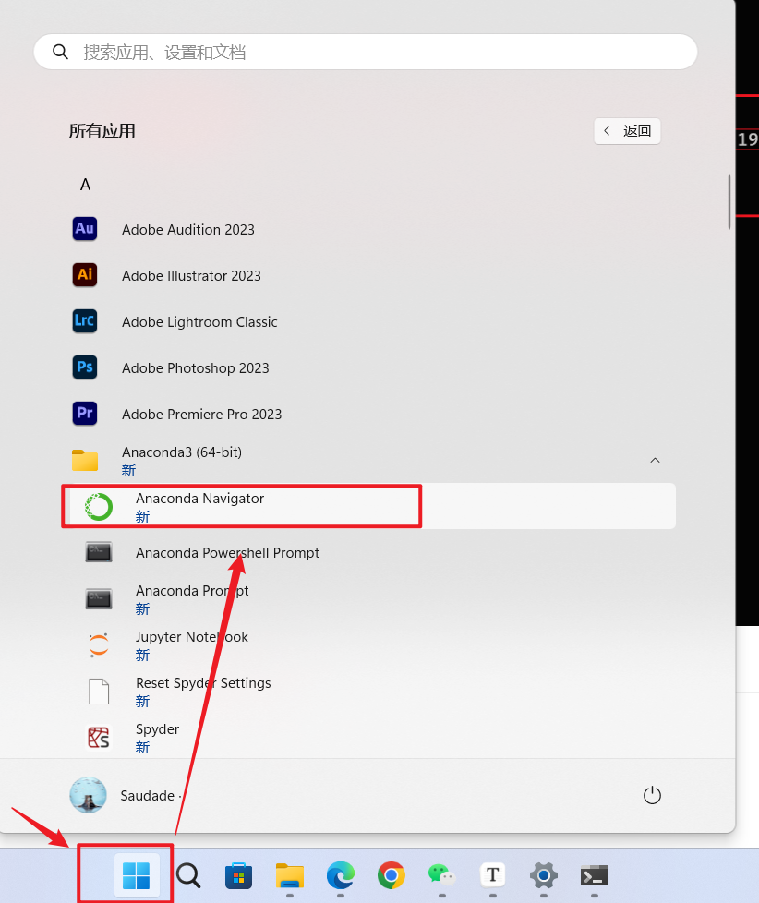
Task: Open WeChat from taskbar
Action: (x=441, y=875)
